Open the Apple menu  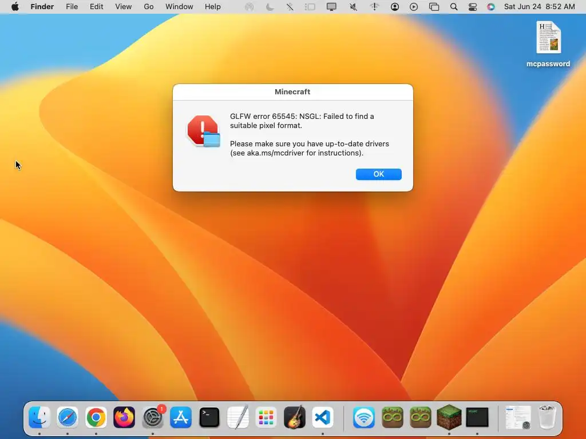pos(15,7)
